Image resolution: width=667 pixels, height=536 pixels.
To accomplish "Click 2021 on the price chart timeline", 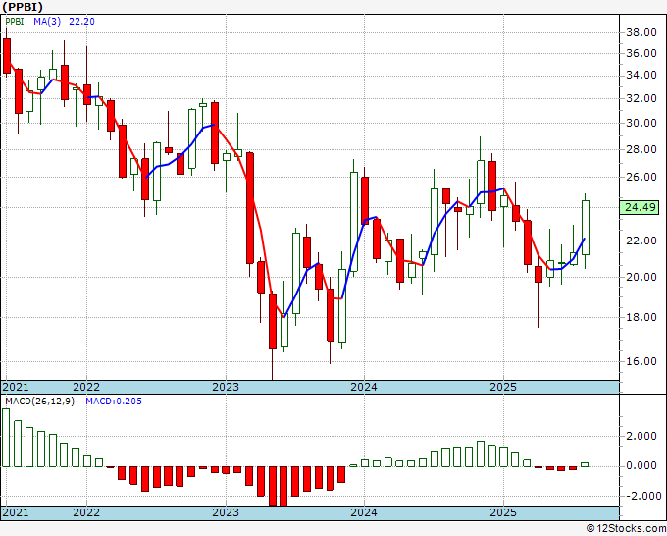I will coord(16,387).
